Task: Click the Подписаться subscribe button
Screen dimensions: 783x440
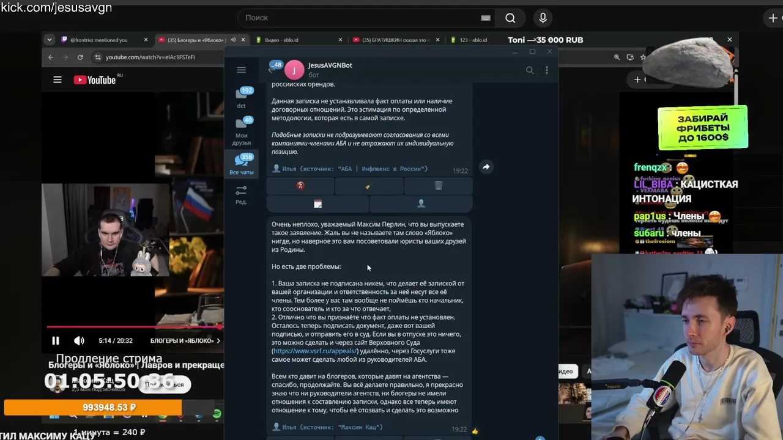Action: [x=164, y=384]
